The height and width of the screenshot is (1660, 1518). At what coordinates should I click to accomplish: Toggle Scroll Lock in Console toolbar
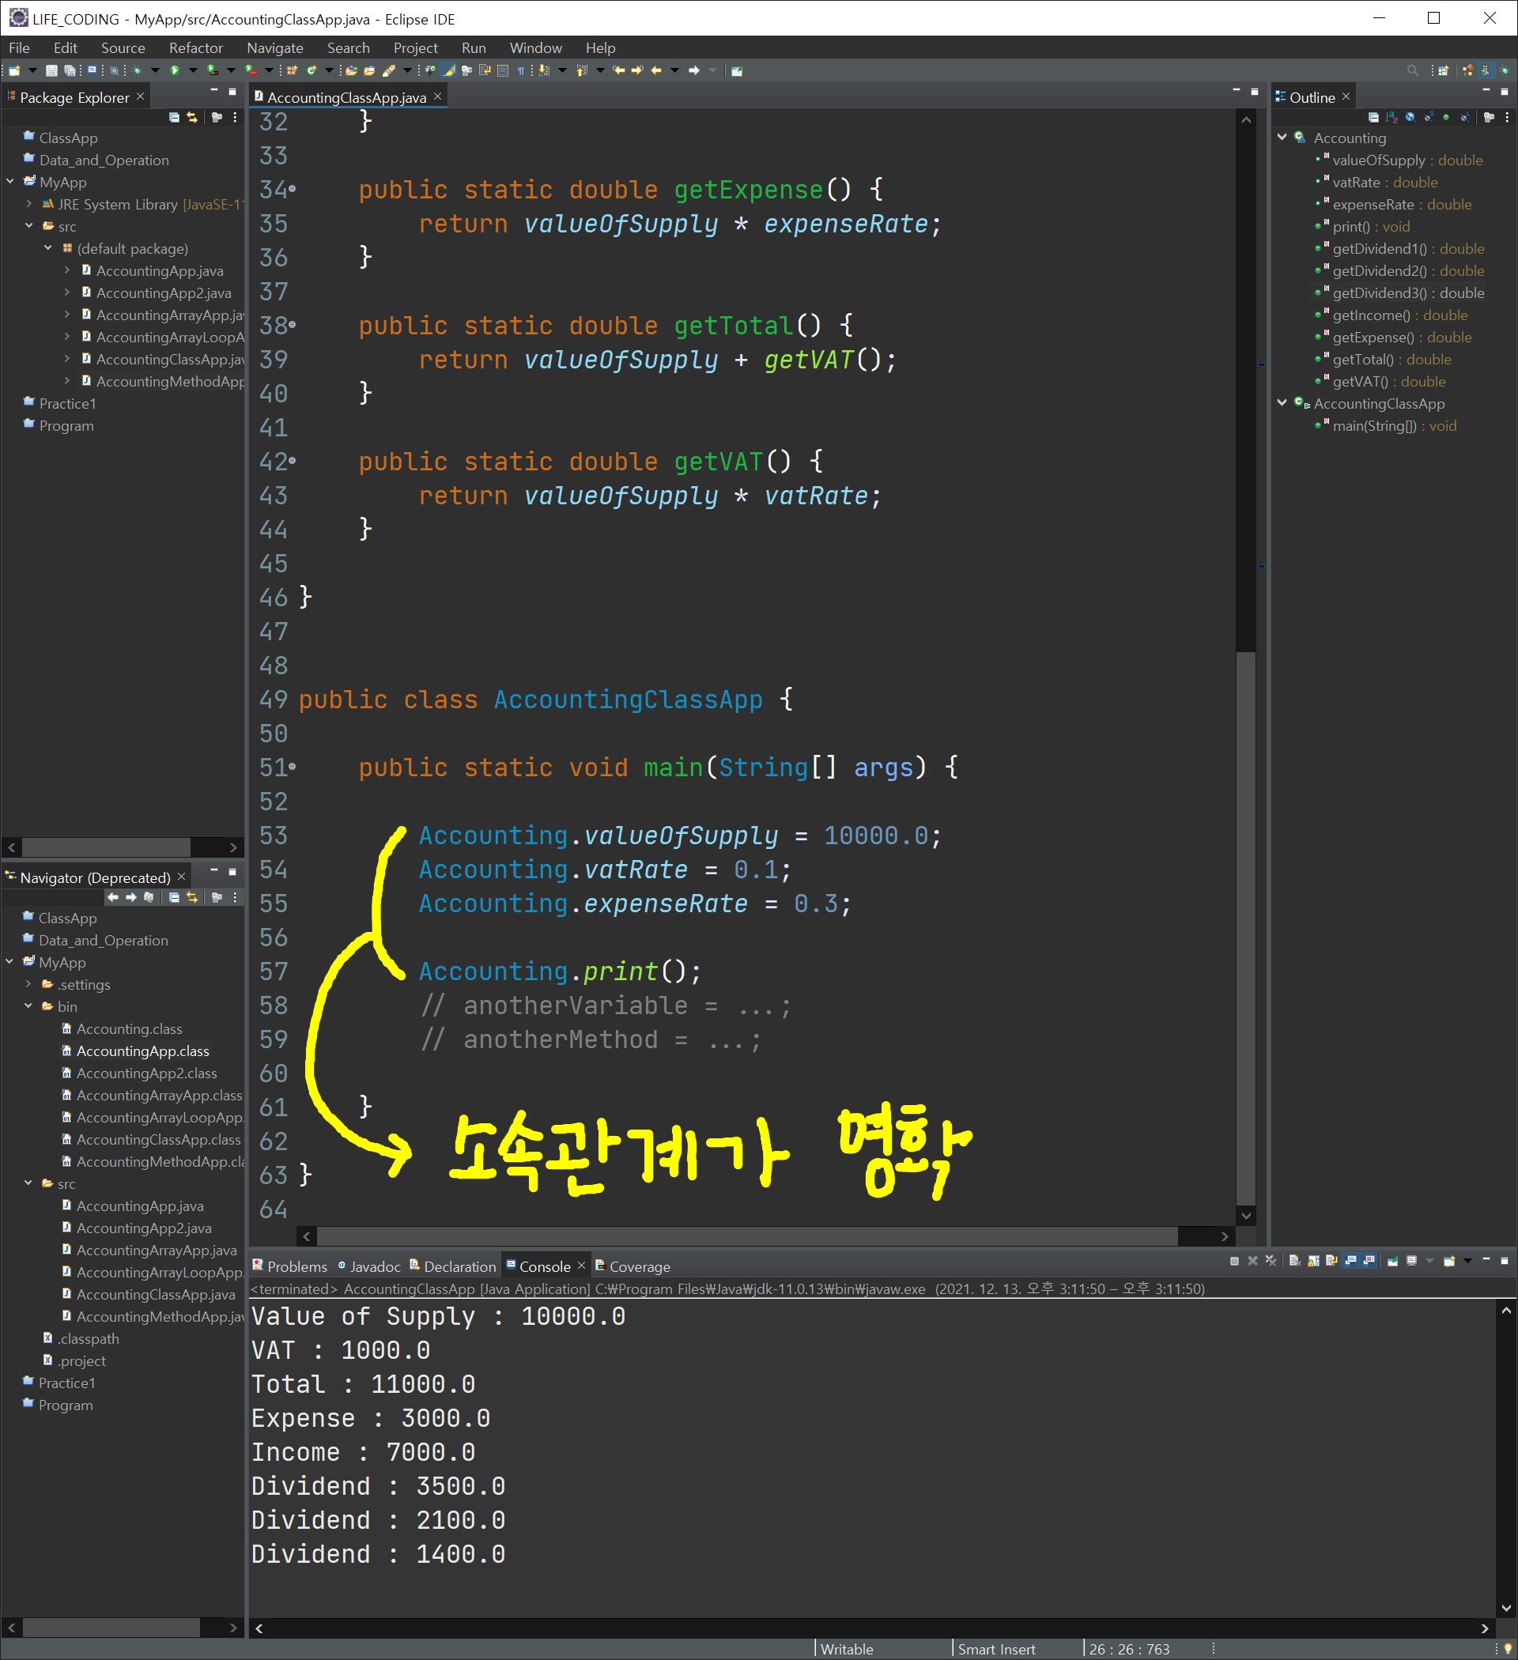[1313, 1261]
